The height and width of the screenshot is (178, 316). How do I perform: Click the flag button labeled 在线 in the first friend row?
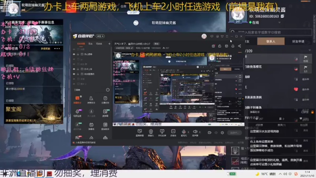coord(305,59)
